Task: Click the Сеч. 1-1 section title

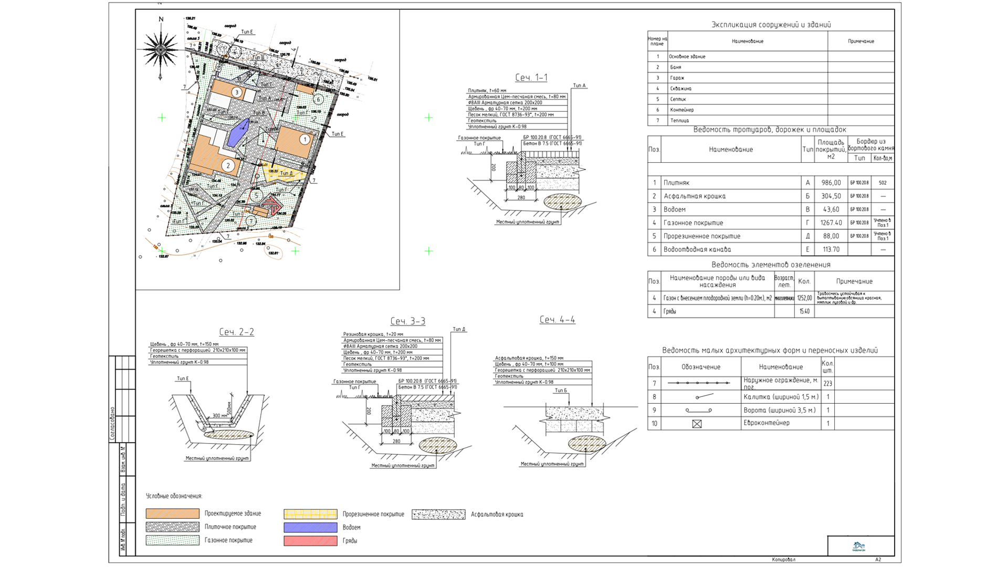Action: click(x=531, y=78)
